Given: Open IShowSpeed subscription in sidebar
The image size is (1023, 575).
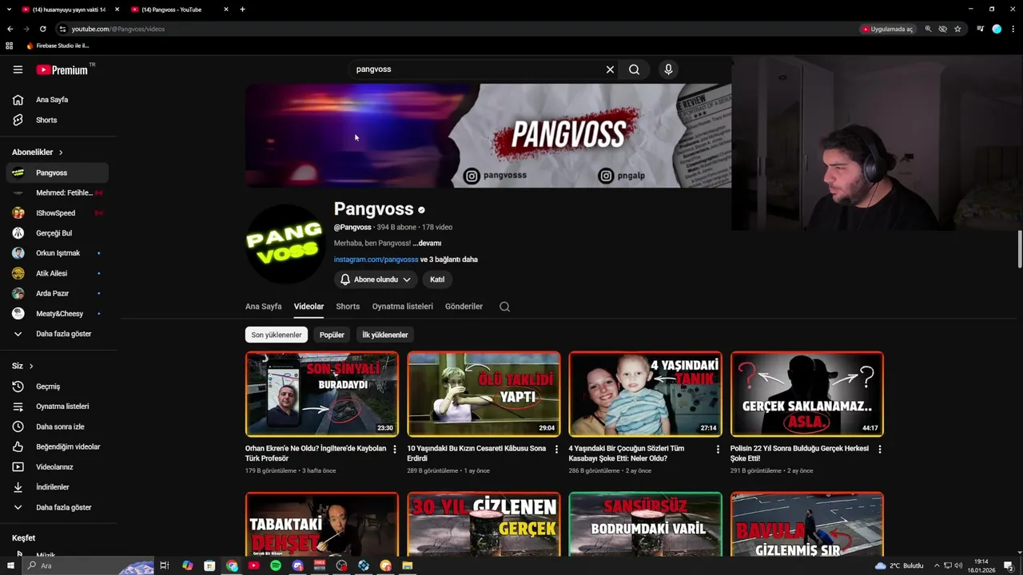Looking at the screenshot, I should click(x=57, y=213).
